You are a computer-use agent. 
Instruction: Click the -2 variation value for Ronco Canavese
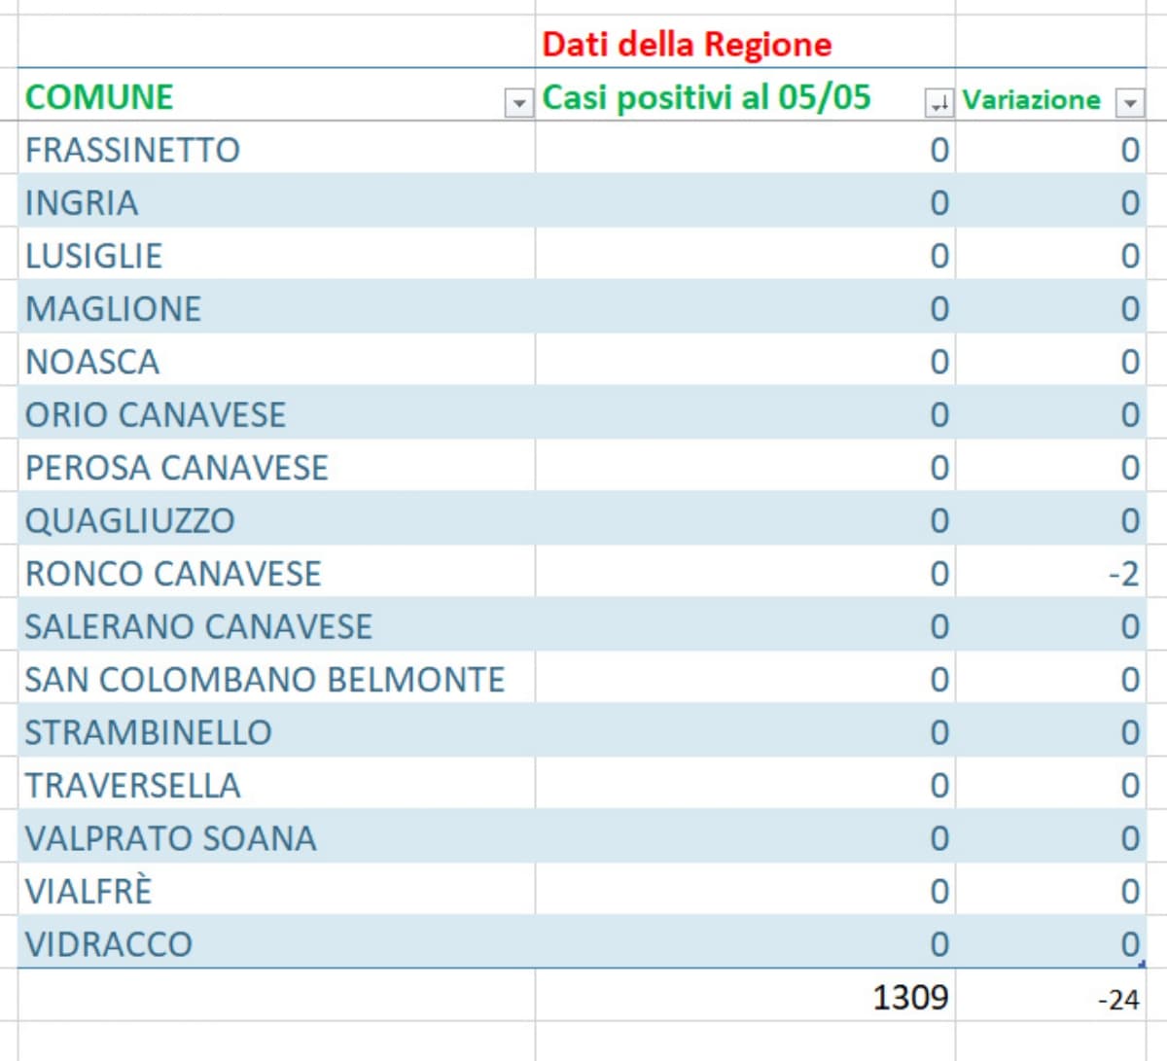click(1123, 574)
